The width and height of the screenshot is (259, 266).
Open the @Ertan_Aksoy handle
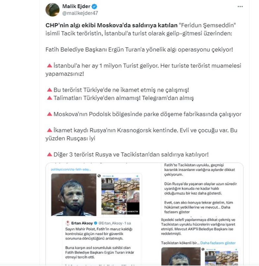[x=110, y=223]
